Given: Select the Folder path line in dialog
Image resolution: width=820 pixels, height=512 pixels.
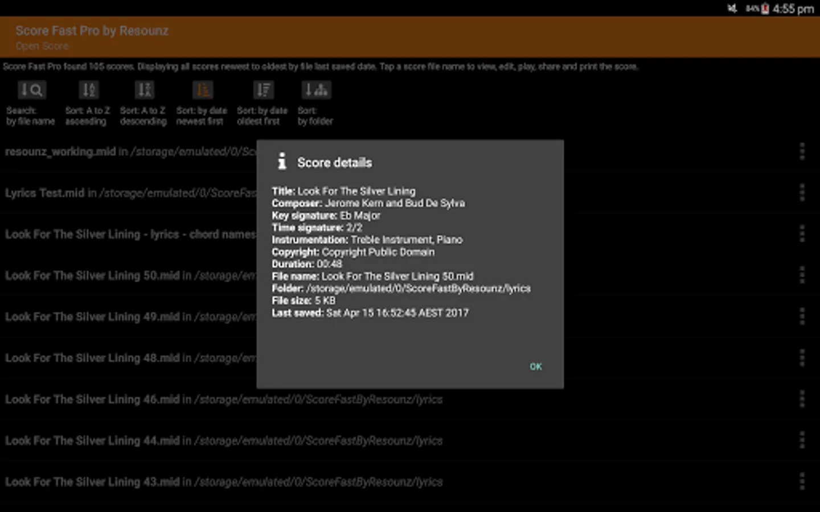Looking at the screenshot, I should 401,288.
